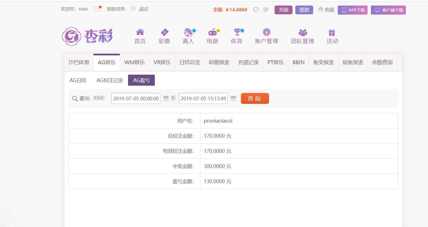428x227 pixels.
Task: Edit reserved info pencil icon
Action: pos(133,9)
